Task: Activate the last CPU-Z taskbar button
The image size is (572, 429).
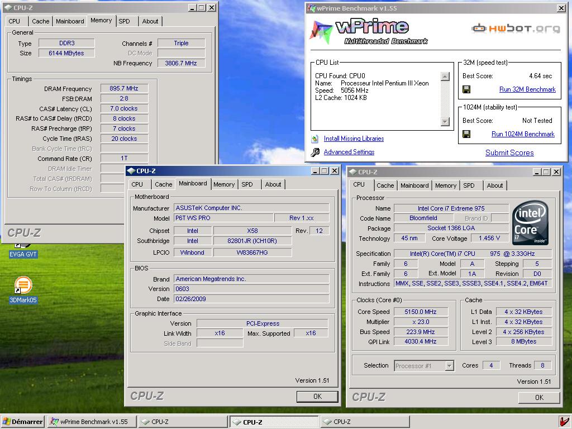Action: click(365, 422)
